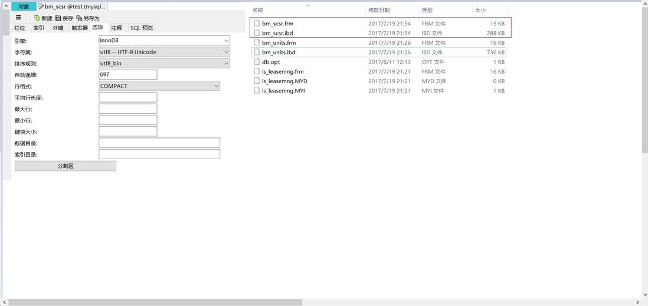Select file name bm_units.ibd

279,52
